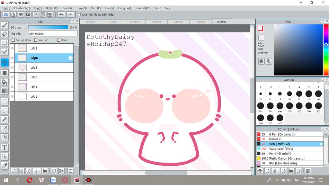Toggle visibility of layer Lớp2
The height and width of the screenshot is (185, 329).
click(x=13, y=67)
